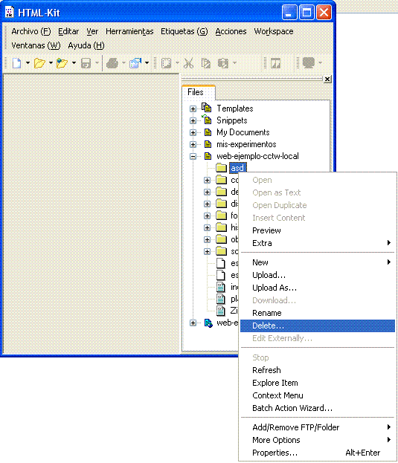The height and width of the screenshot is (463, 398).
Task: Select the Templates tree item
Action: (x=235, y=109)
